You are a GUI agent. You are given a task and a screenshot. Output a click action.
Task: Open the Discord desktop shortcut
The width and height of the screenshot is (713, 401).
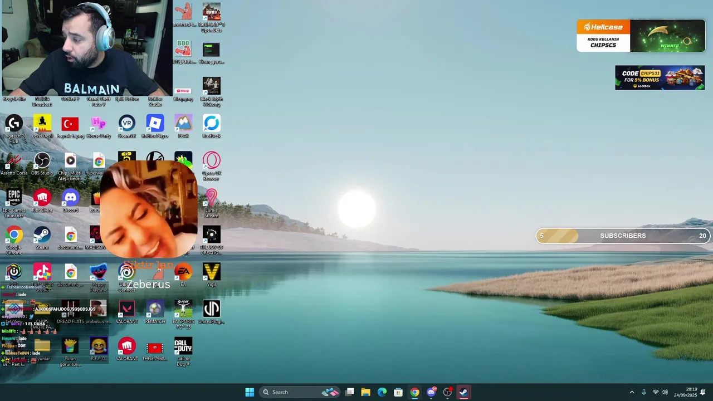point(70,200)
